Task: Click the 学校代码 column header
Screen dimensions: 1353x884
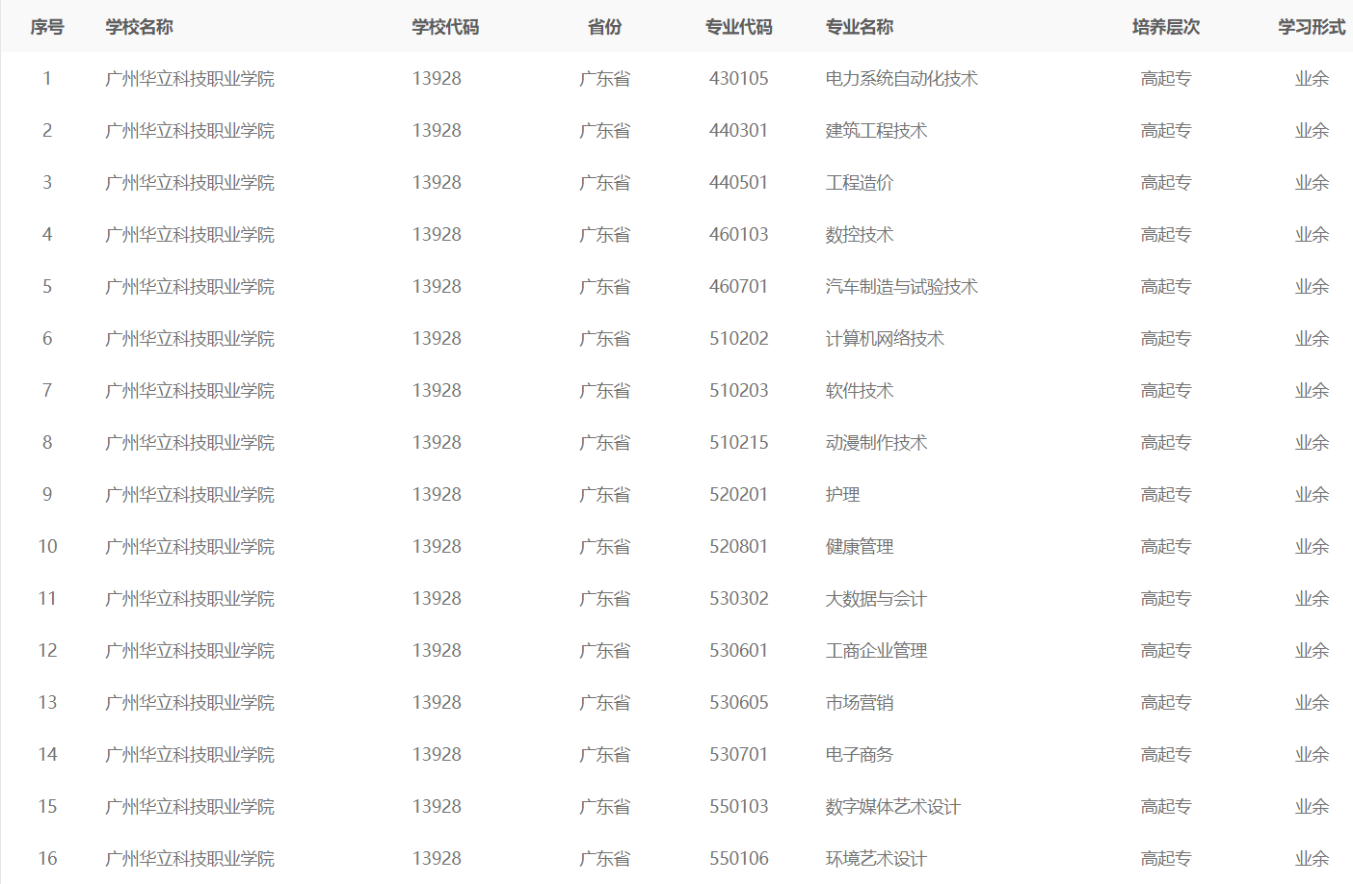Action: click(445, 27)
